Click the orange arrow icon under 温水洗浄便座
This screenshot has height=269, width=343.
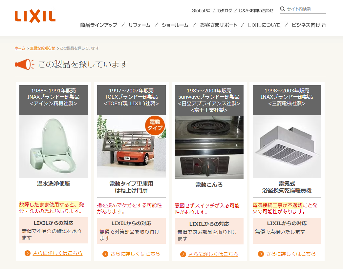coord(27,253)
